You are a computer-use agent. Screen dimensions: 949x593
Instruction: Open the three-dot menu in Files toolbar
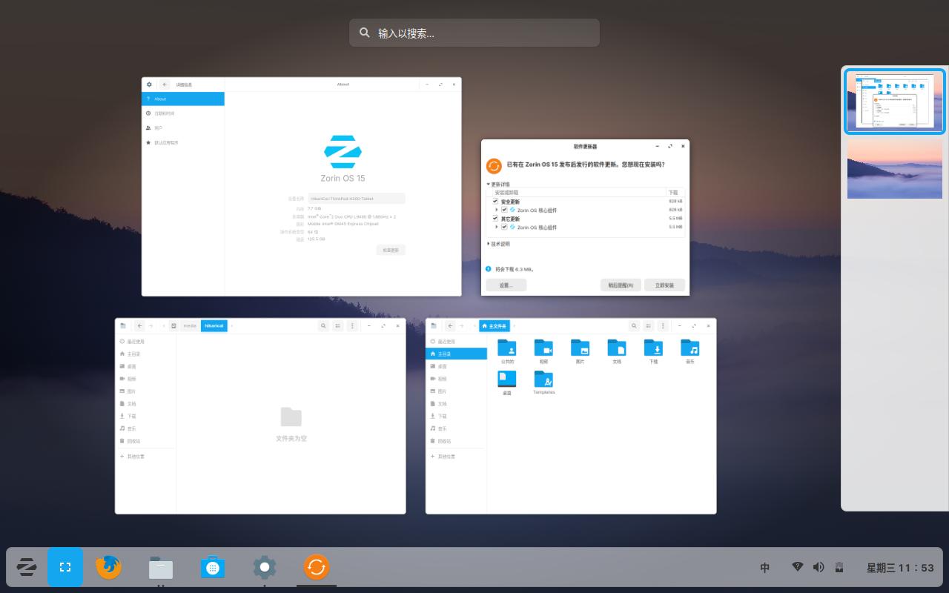(663, 325)
